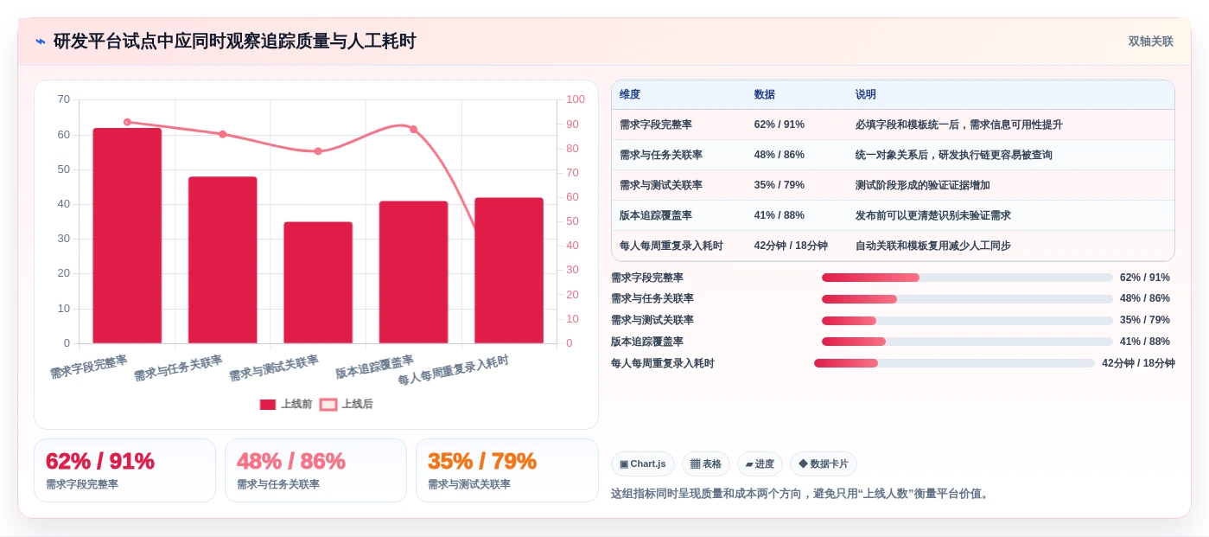This screenshot has width=1209, height=537.
Task: Click the footnote about 质量和成本两个方向
Action: (x=801, y=494)
